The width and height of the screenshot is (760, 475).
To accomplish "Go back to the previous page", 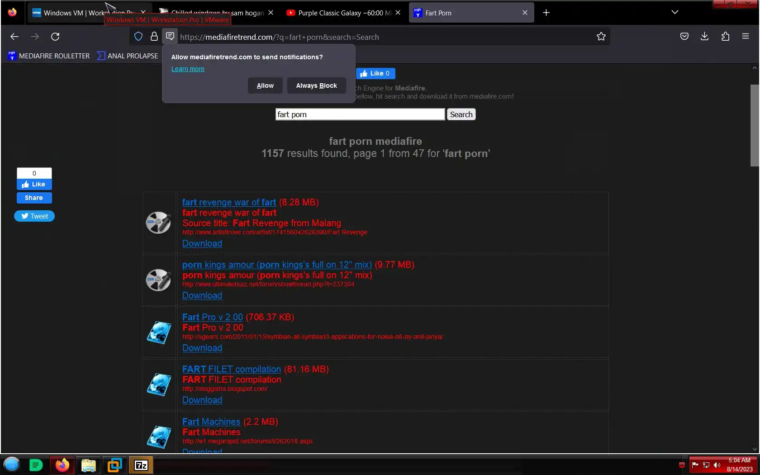I will tap(14, 37).
